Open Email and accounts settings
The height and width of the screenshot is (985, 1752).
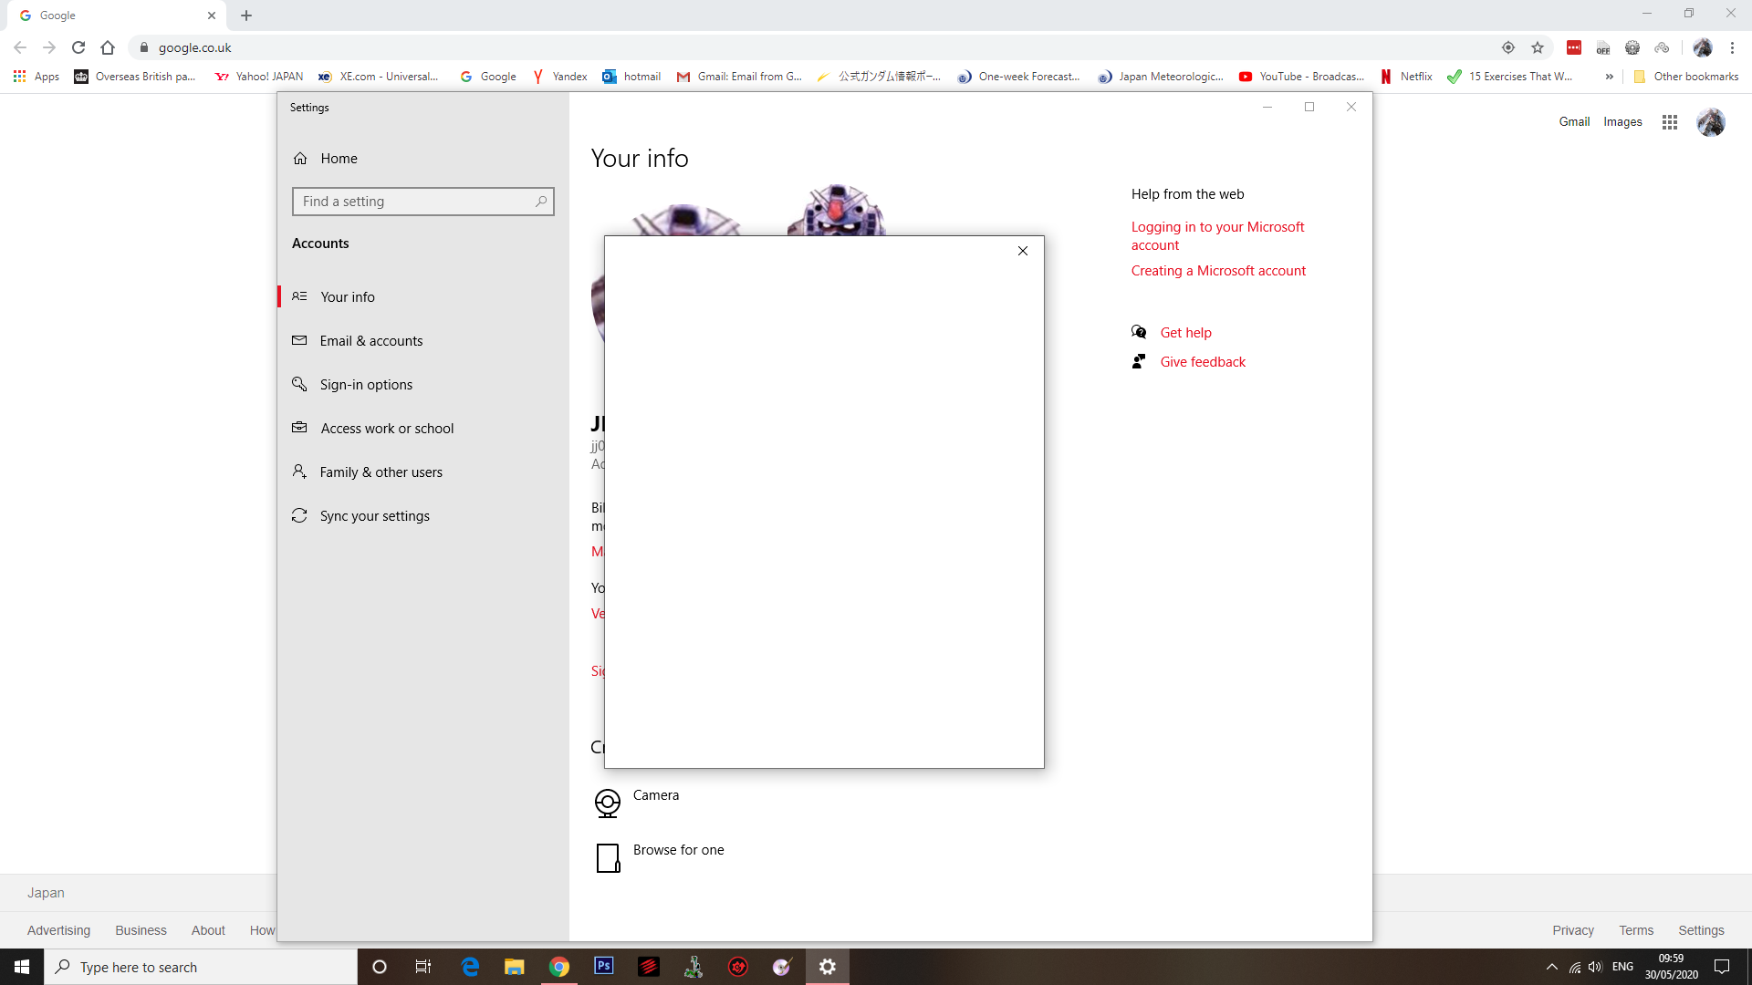(x=370, y=340)
